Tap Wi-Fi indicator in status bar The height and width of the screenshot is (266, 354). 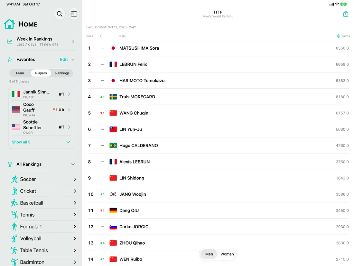tap(337, 4)
